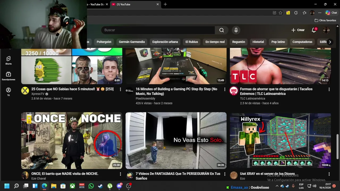
Task: Open options for Formas de ahorrar video
Action: 329,89
